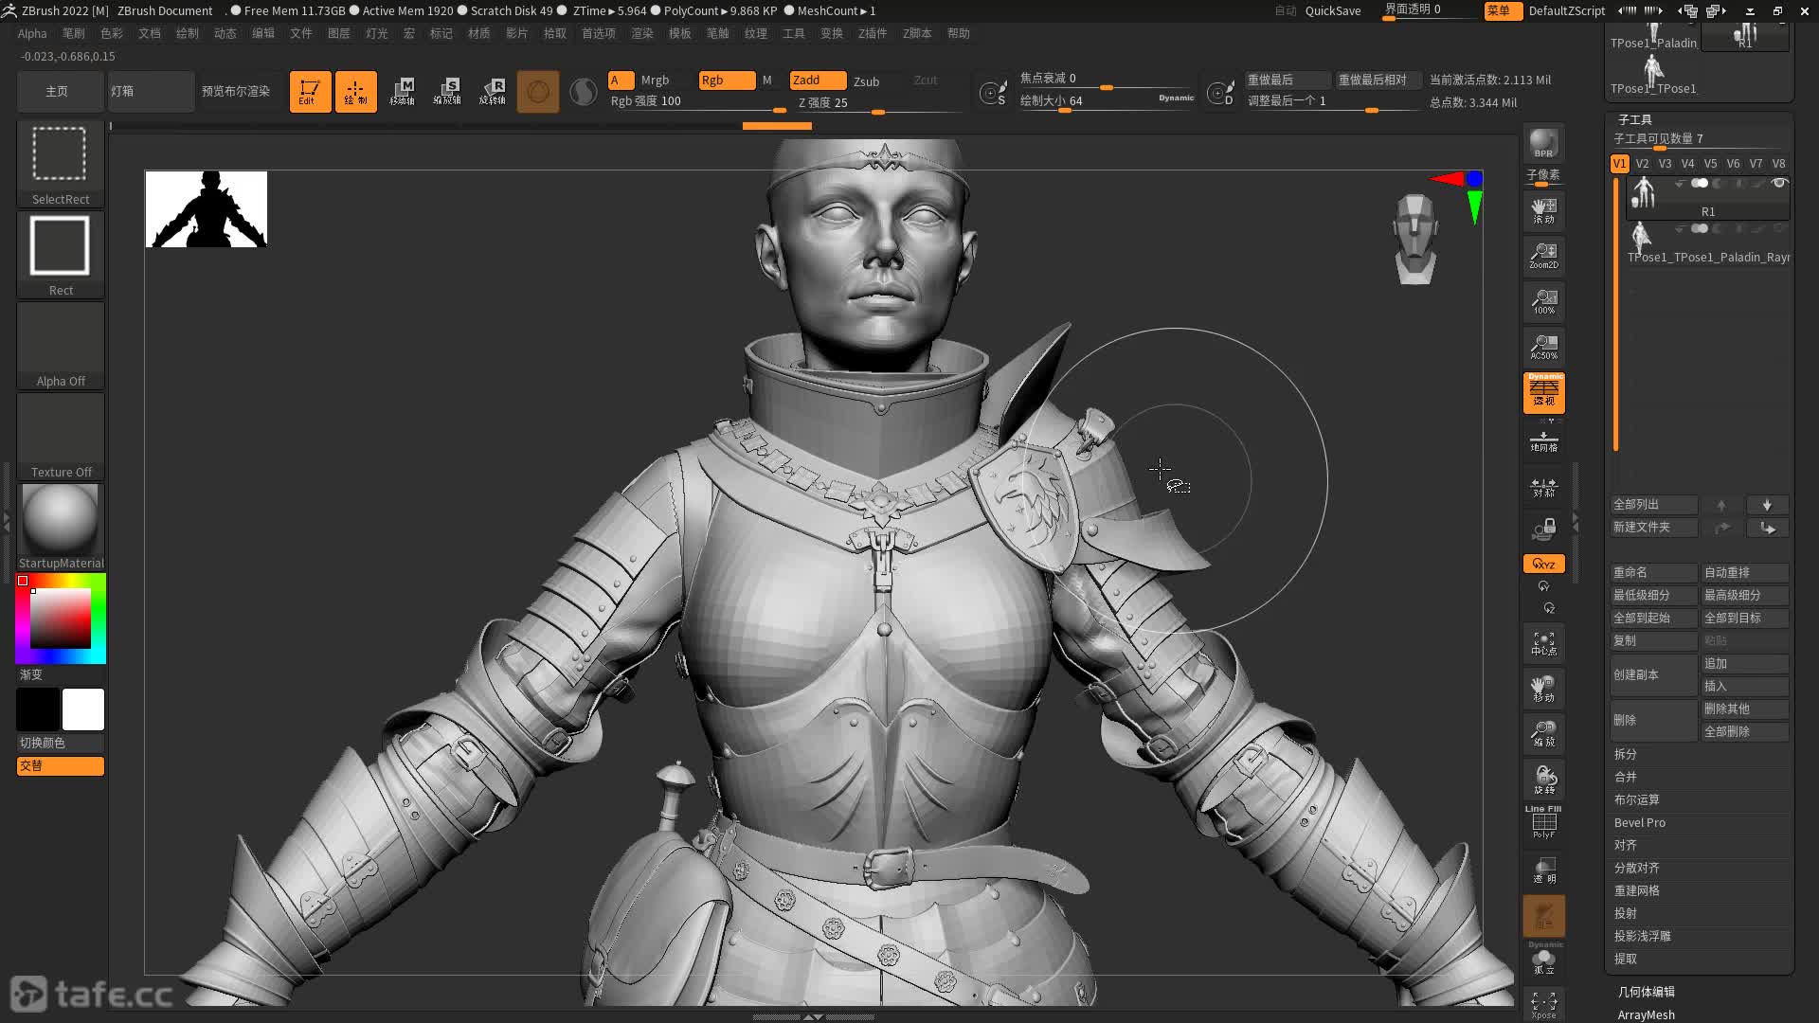The image size is (1819, 1023).
Task: Expand the Bevel Pro section
Action: point(1640,822)
